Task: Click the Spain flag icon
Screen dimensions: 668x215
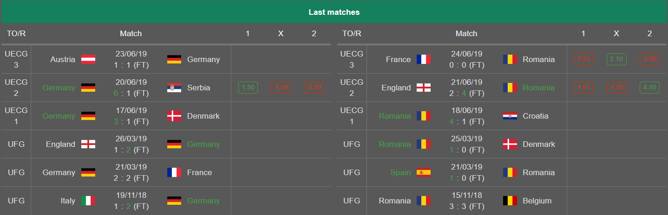Action: tap(424, 172)
